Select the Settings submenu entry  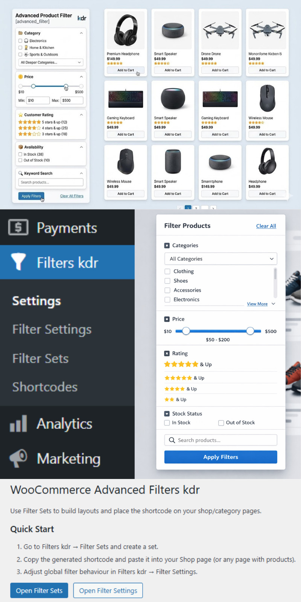click(x=36, y=301)
